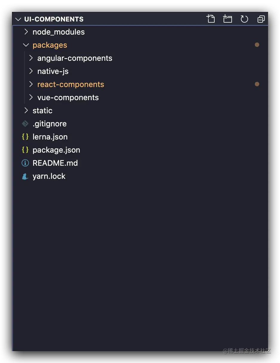Expand the angular-components folder
This screenshot has height=363, width=280.
coord(31,58)
